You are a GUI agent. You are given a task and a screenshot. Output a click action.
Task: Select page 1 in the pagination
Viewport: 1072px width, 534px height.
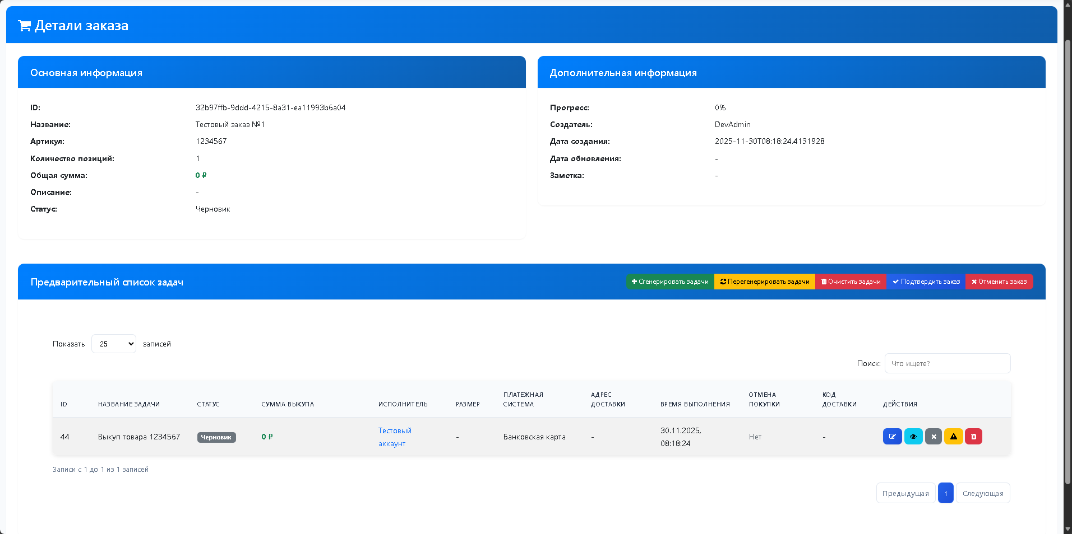tap(946, 493)
